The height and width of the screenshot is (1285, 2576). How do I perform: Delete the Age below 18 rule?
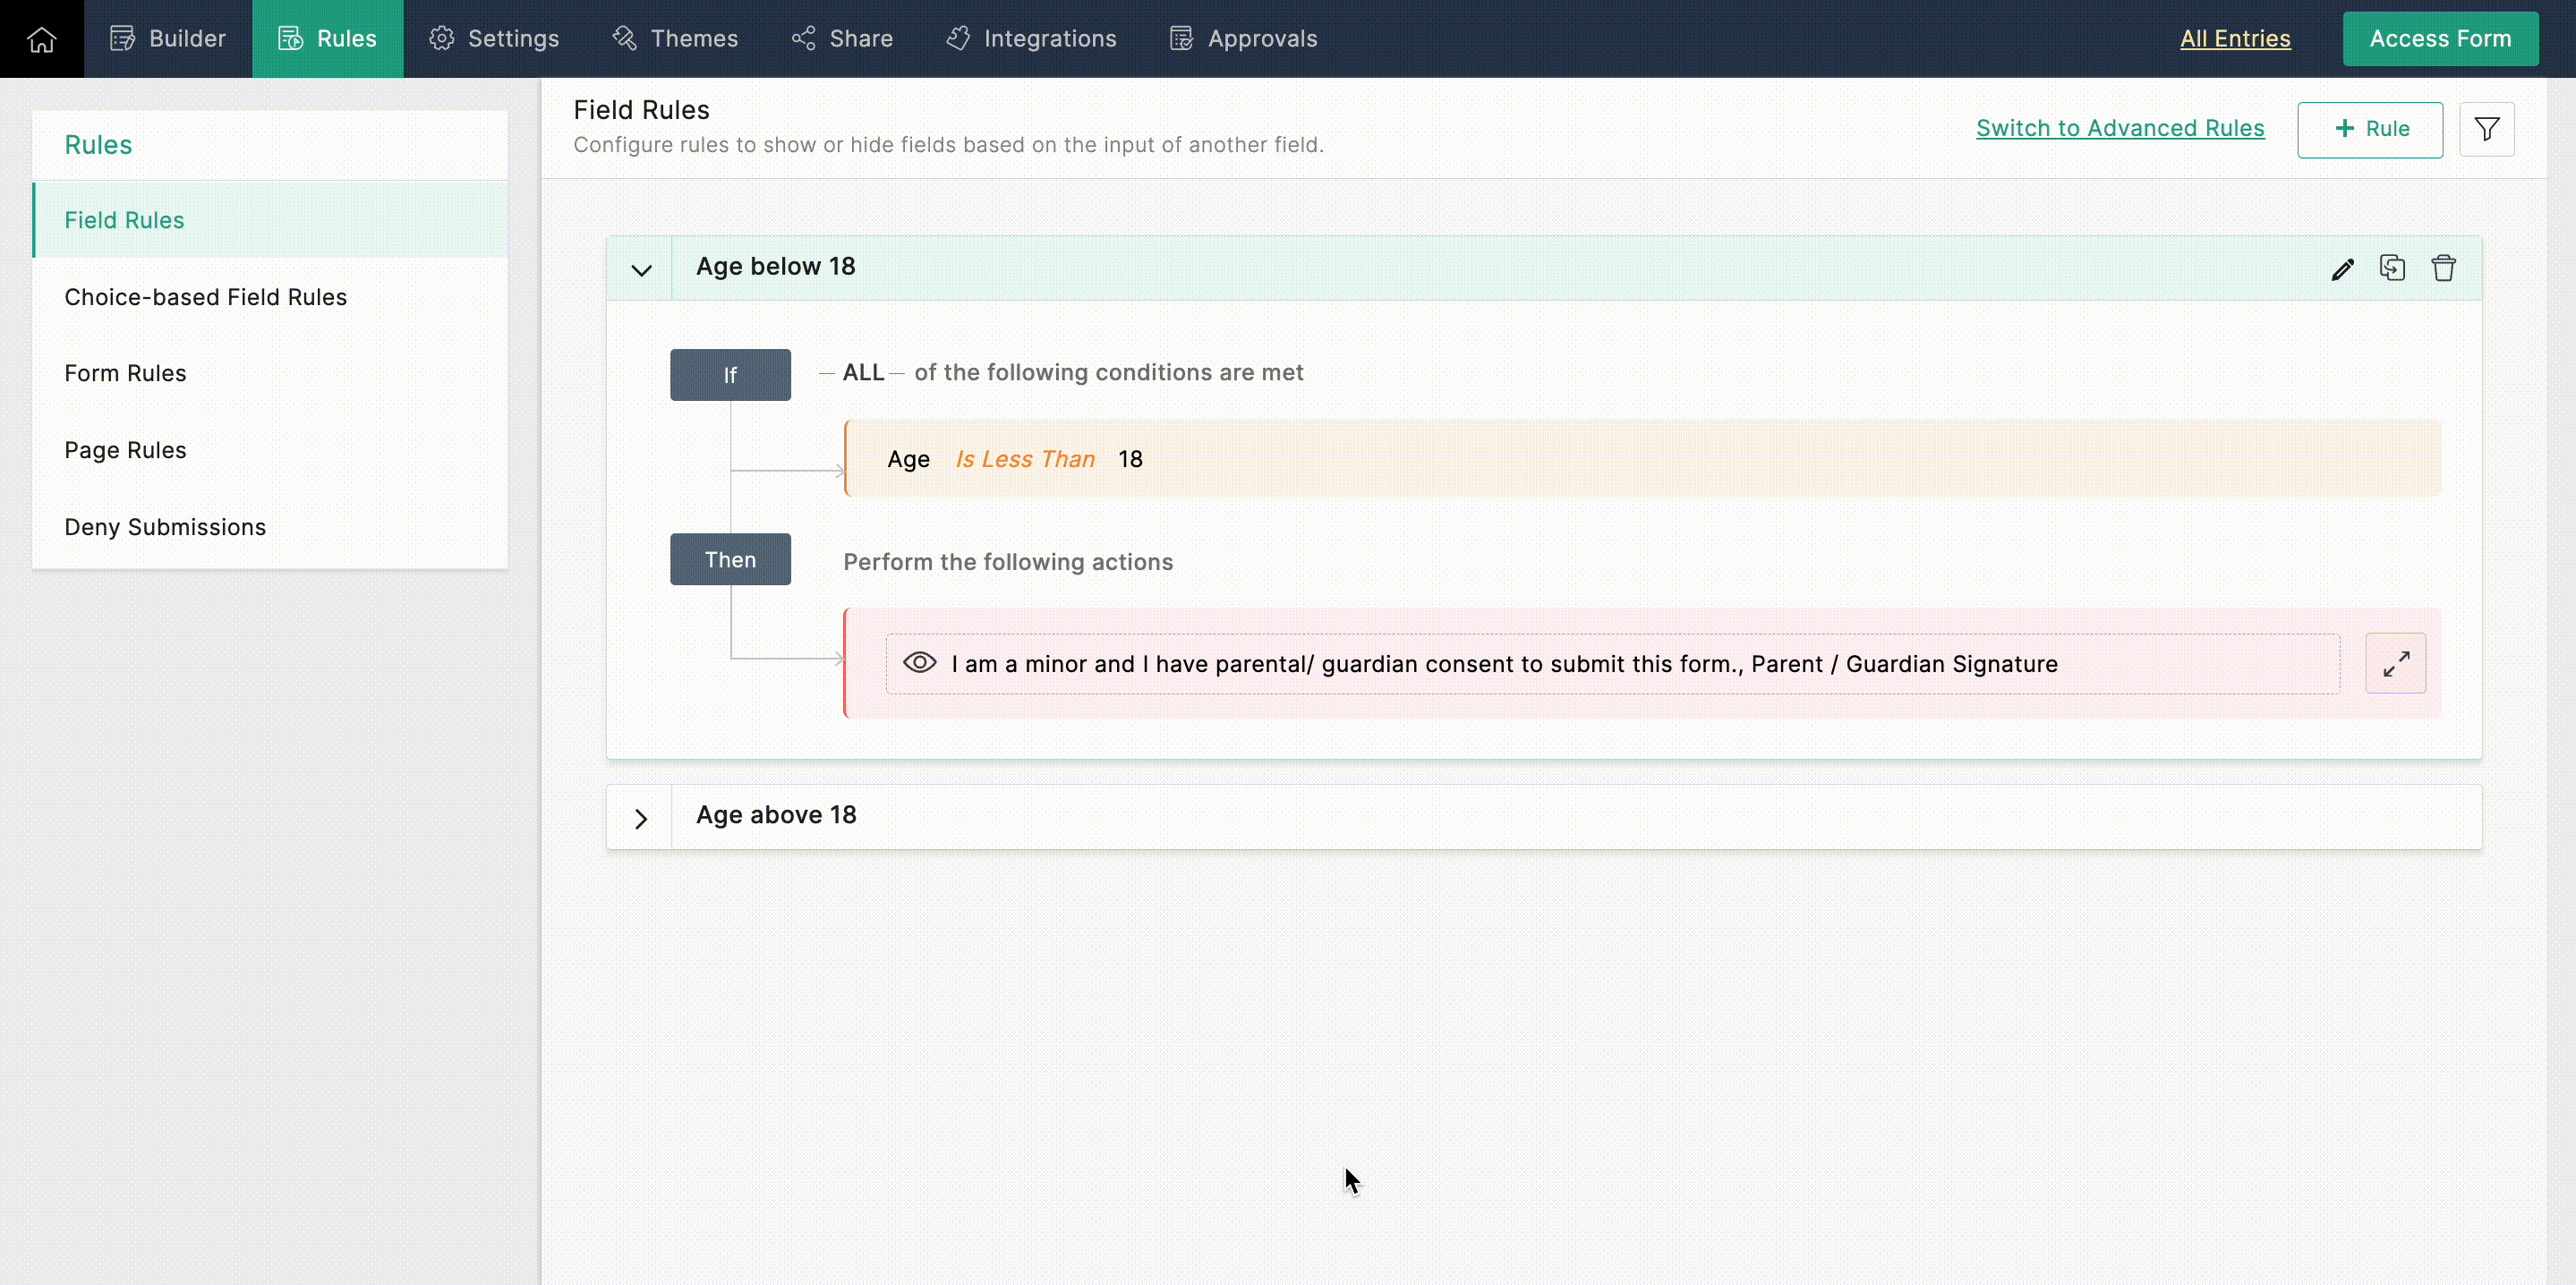click(x=2443, y=268)
